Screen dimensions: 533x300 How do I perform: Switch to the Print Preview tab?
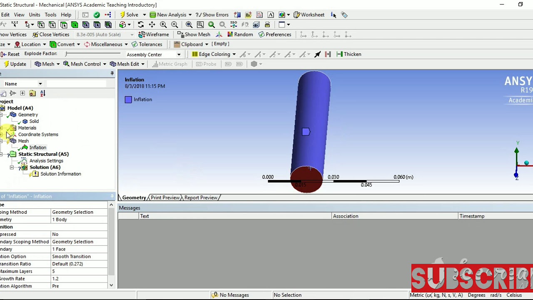(165, 197)
